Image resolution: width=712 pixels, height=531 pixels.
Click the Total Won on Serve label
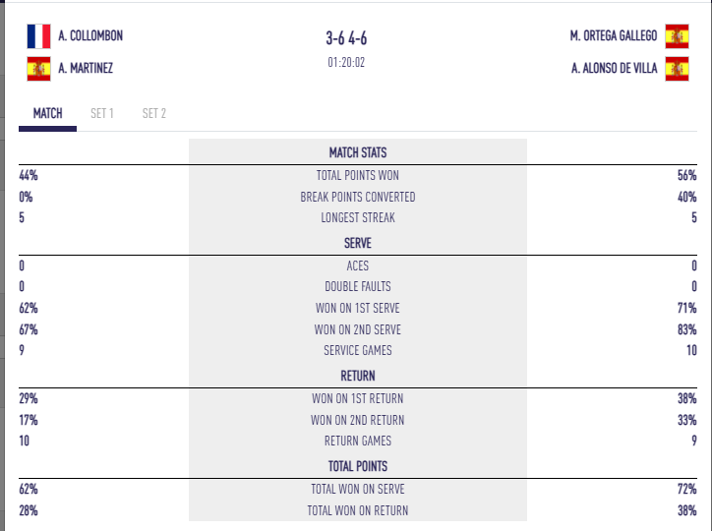(x=358, y=489)
